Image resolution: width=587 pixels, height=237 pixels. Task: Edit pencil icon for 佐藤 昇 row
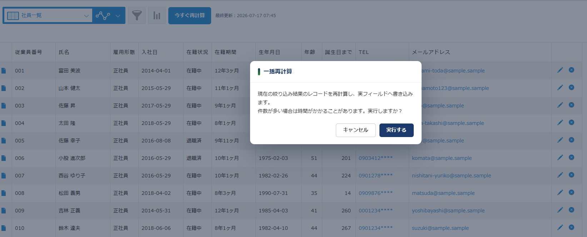[560, 105]
